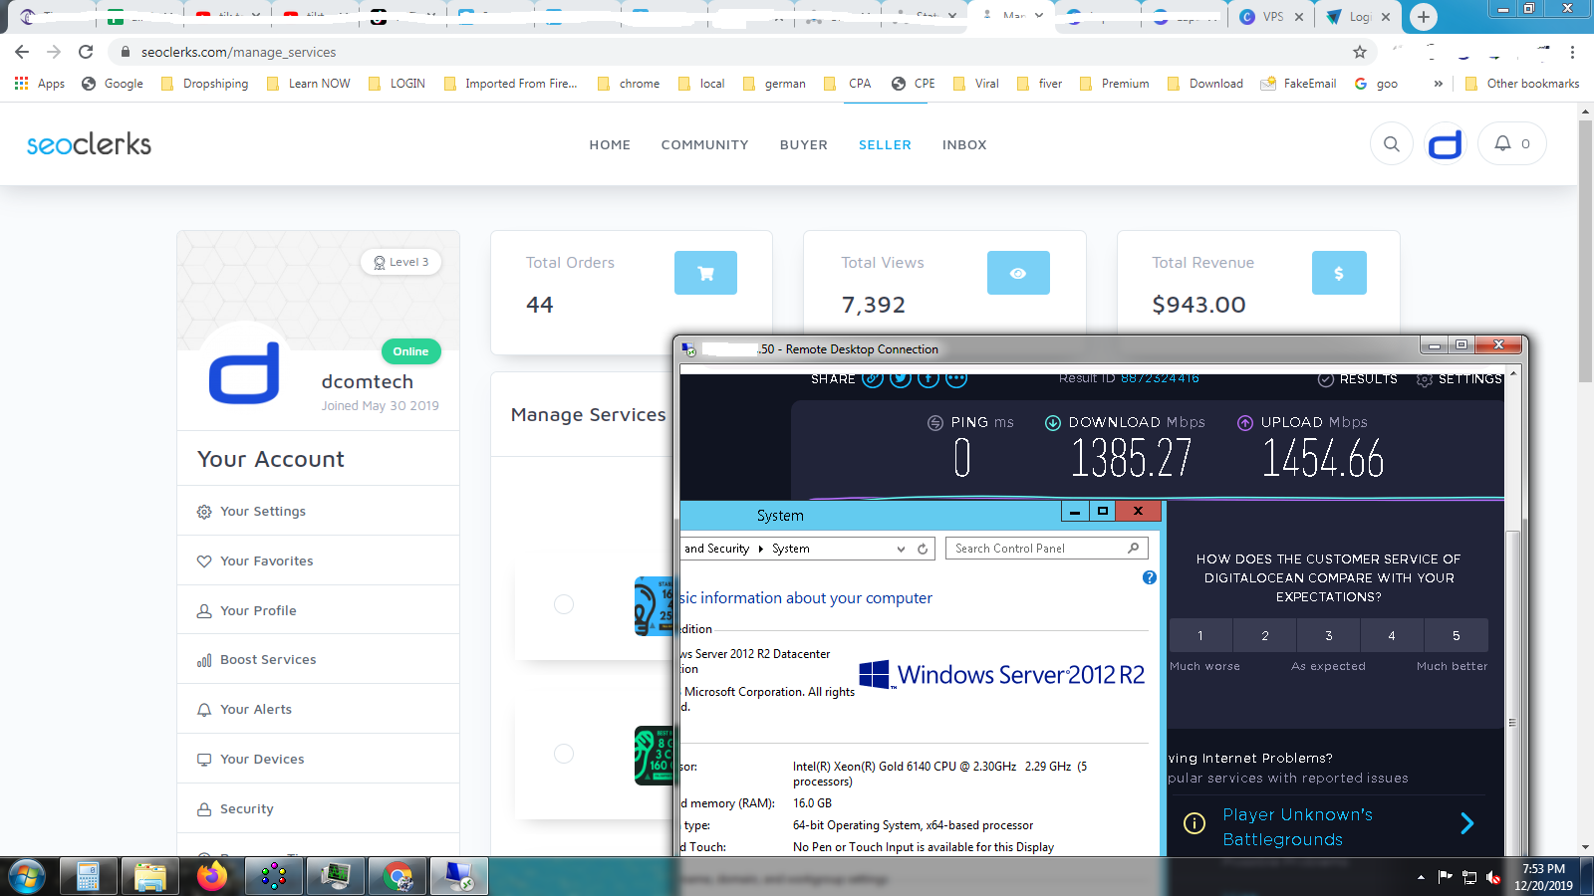
Task: Go to the COMMUNITY menu item
Action: pos(704,144)
